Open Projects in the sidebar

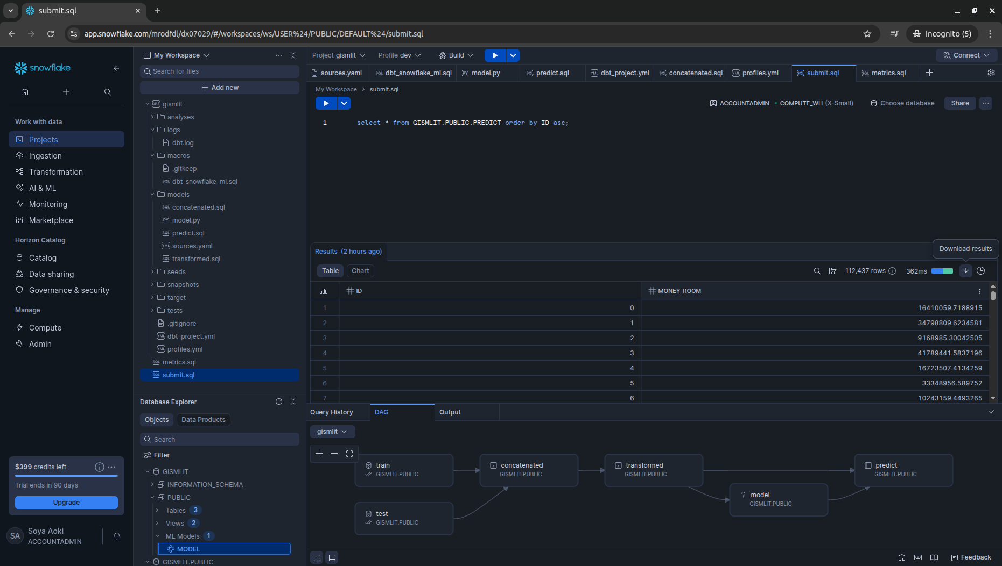(67, 140)
